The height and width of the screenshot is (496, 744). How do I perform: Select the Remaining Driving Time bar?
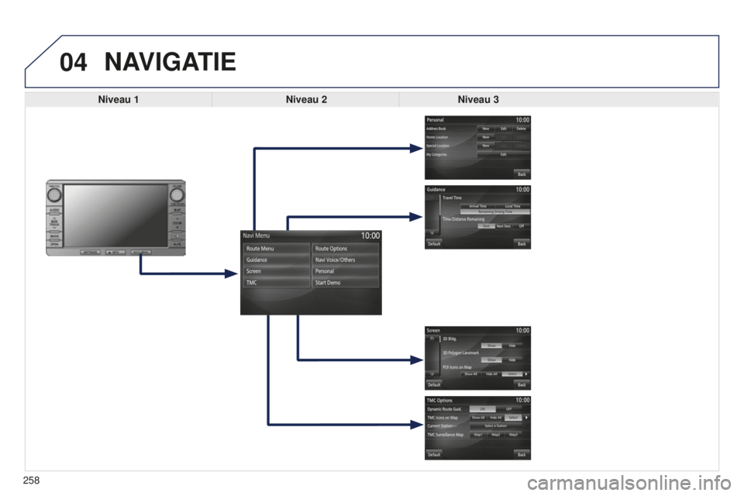click(x=495, y=212)
